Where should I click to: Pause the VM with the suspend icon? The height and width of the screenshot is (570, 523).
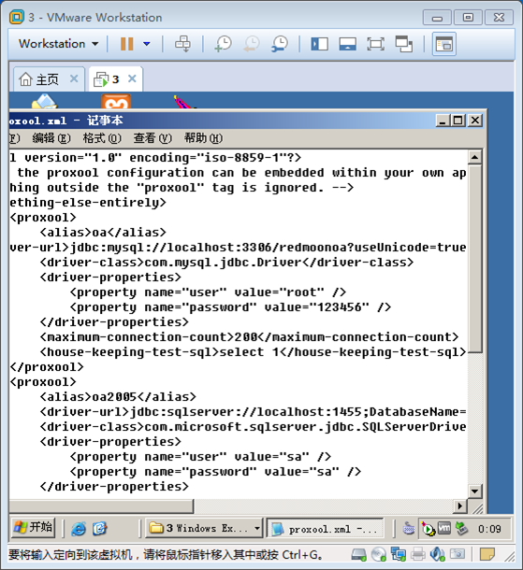[x=126, y=44]
